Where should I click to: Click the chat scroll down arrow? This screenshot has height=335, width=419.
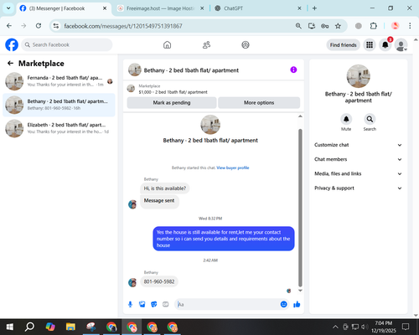(x=300, y=291)
